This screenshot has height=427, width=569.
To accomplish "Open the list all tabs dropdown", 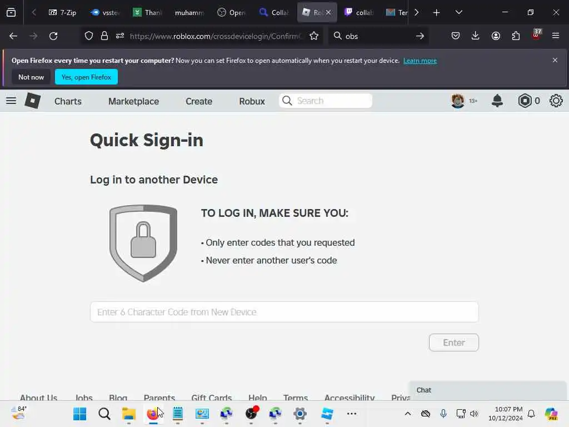I will 458,13.
